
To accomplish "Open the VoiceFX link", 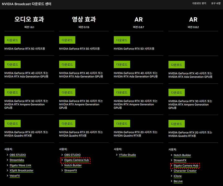I will pyautogui.click(x=15, y=176).
